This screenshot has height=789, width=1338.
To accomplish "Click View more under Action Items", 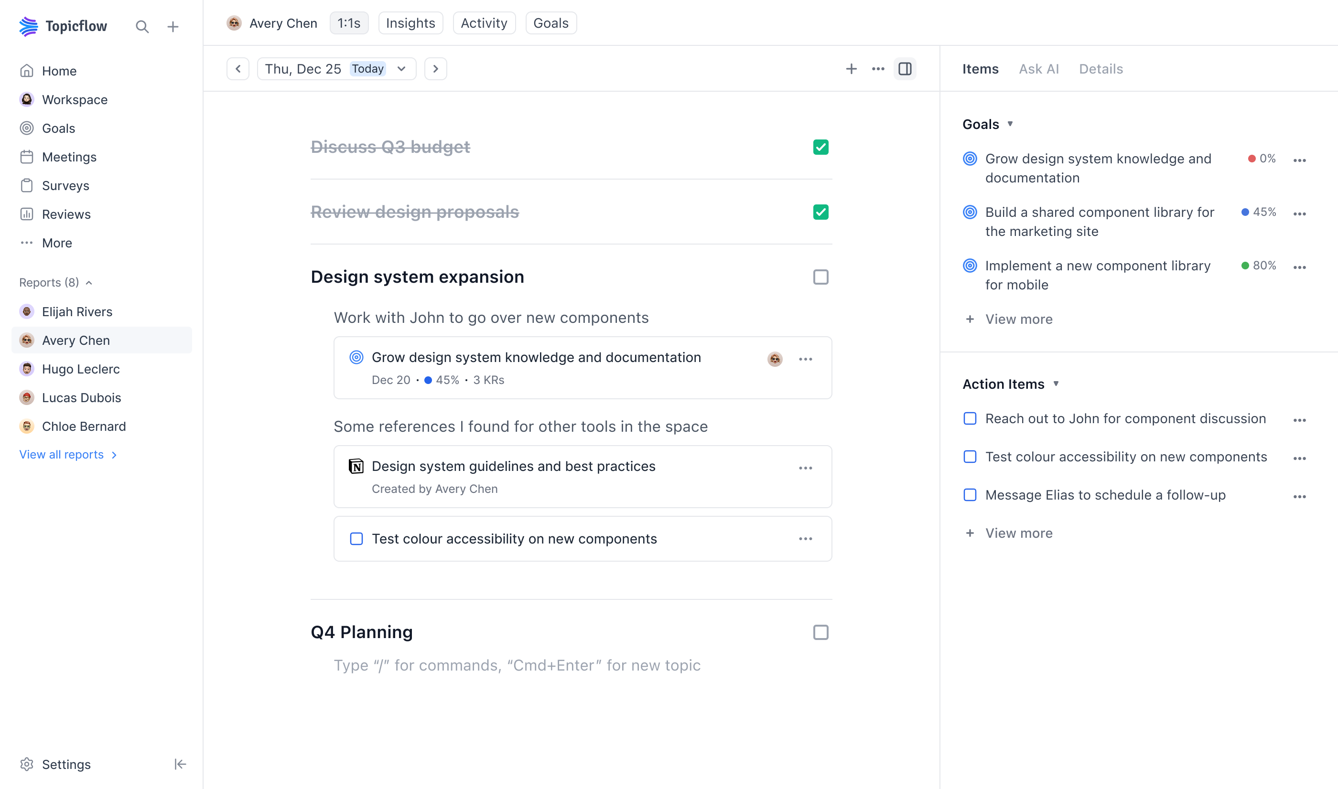I will (1008, 533).
